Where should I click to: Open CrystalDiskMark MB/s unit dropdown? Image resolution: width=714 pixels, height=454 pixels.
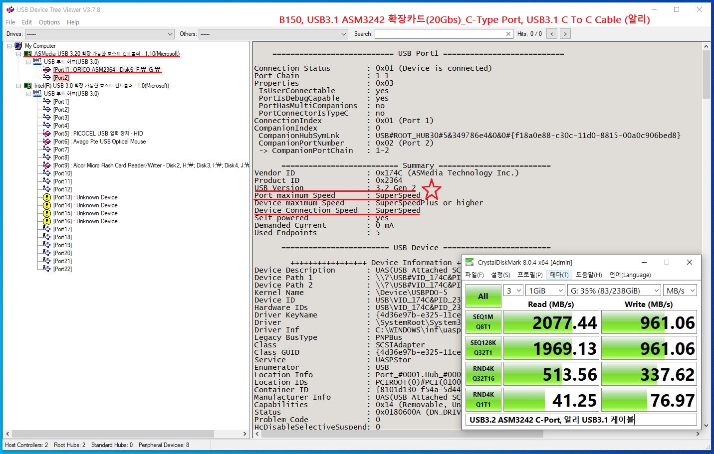[x=680, y=291]
